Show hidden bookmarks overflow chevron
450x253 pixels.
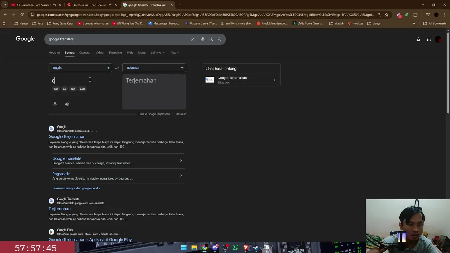[x=413, y=24]
